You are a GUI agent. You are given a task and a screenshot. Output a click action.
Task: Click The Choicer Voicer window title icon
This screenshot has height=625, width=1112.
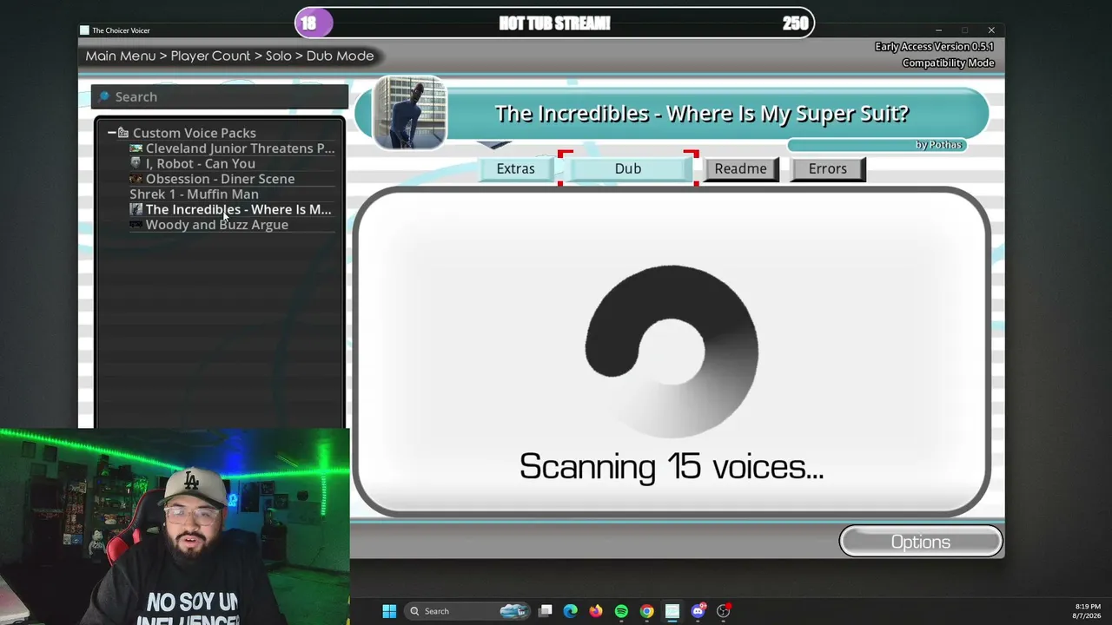(84, 30)
